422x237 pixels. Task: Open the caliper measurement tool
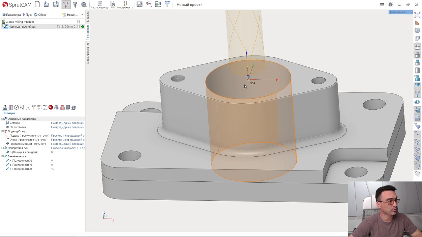tap(75, 5)
